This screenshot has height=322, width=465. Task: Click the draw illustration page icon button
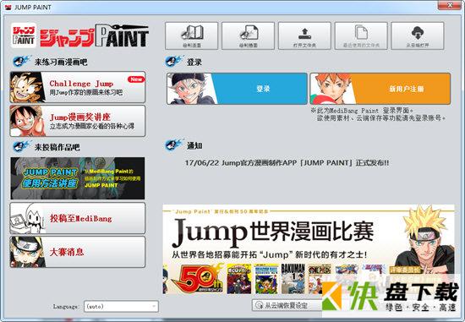248,35
